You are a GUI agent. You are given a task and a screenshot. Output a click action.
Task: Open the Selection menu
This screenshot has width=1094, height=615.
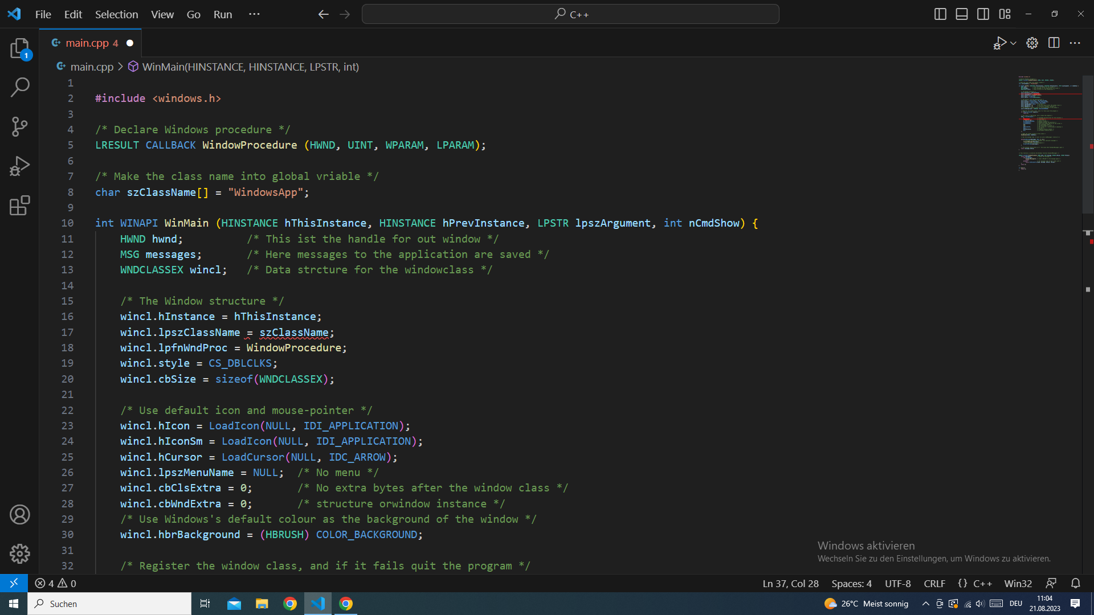tap(116, 14)
